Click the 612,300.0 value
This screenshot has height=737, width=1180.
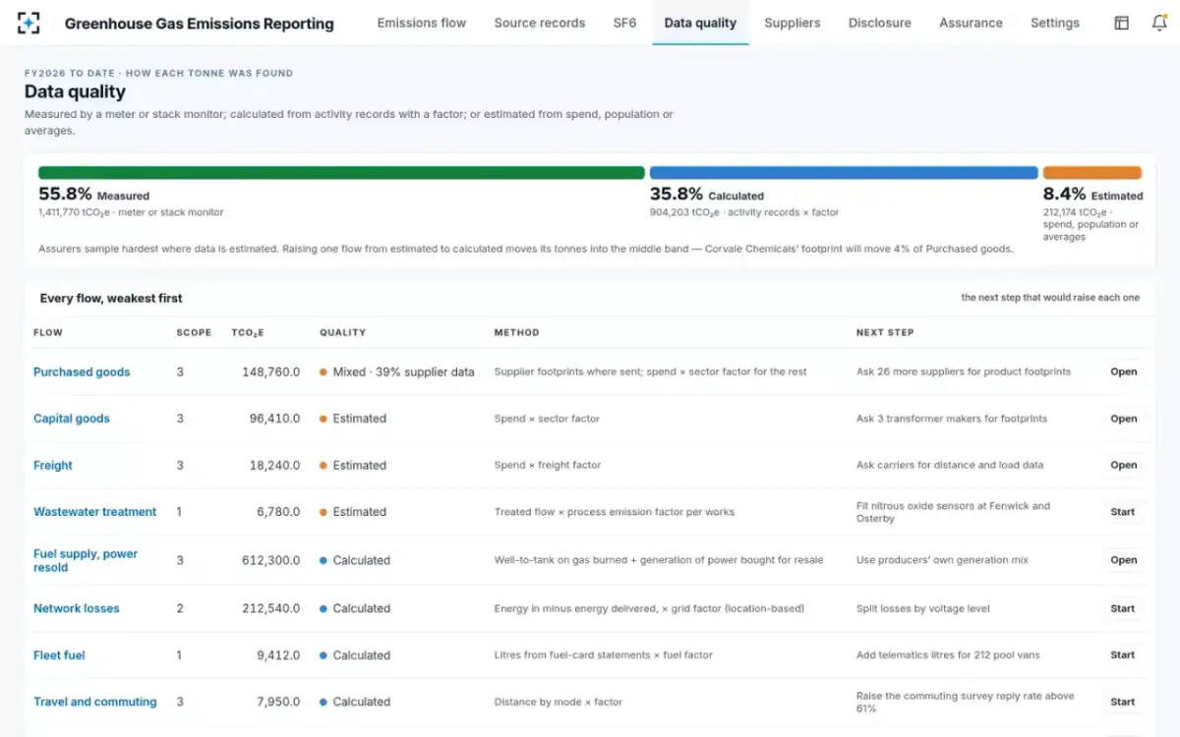coord(270,560)
